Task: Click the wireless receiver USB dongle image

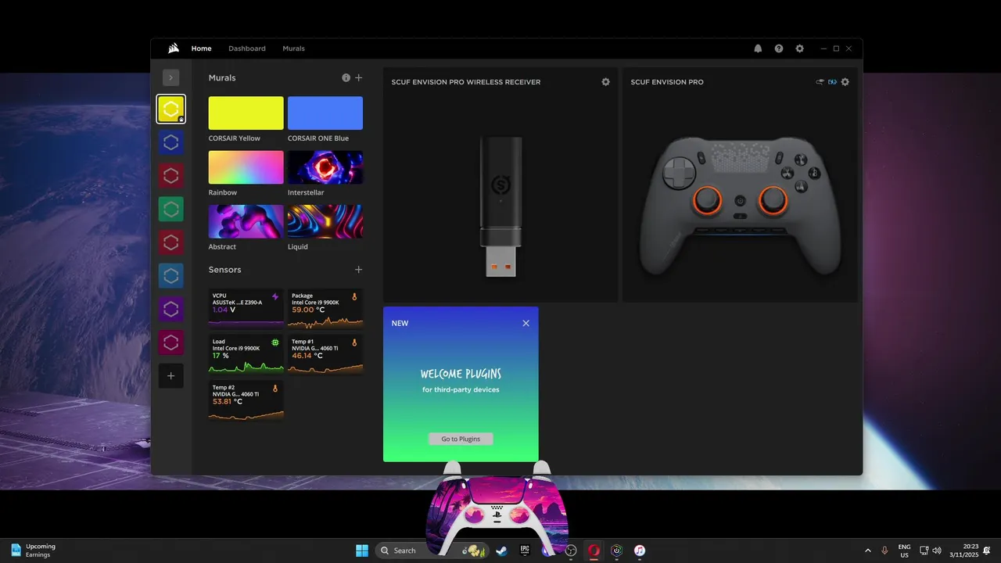Action: click(x=500, y=206)
